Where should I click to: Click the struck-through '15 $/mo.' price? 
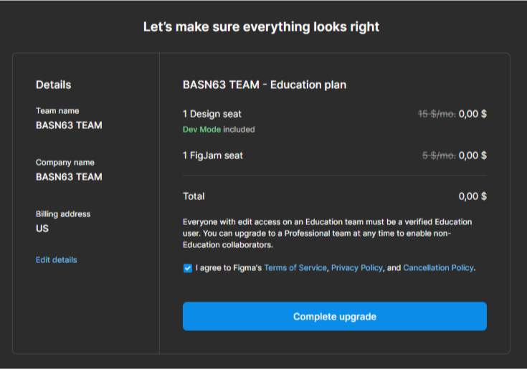click(437, 114)
